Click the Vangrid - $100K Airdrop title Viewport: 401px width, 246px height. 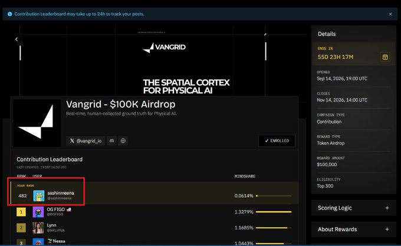tap(121, 104)
